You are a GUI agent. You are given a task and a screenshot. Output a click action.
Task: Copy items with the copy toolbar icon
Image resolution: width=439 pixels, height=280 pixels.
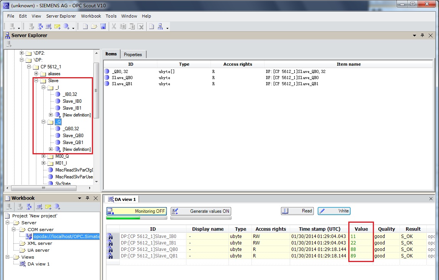click(123, 26)
